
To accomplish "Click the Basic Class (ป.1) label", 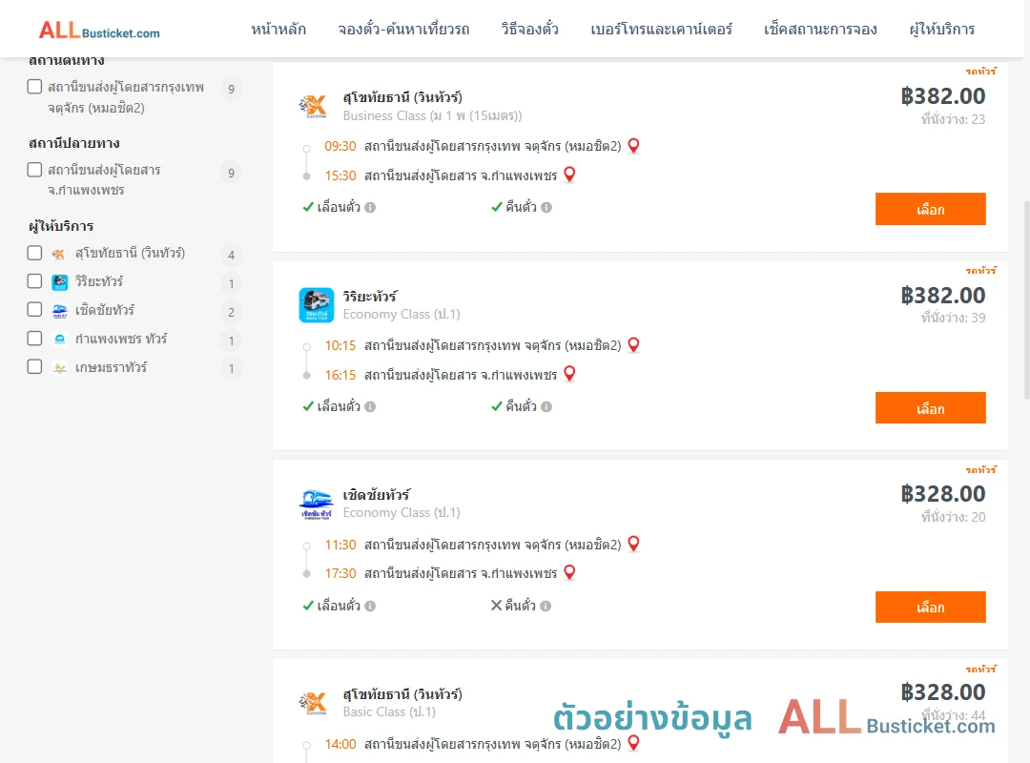I will 389,711.
